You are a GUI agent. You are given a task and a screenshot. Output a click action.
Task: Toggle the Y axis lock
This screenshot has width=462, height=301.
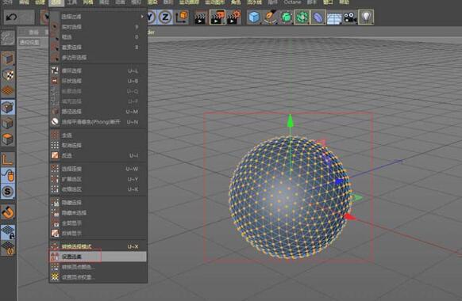tap(151, 17)
